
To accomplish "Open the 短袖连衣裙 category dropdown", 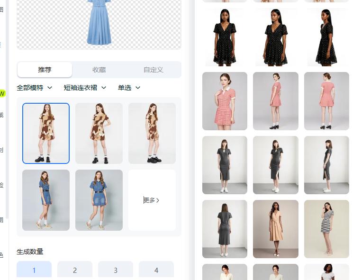I will click(x=85, y=88).
